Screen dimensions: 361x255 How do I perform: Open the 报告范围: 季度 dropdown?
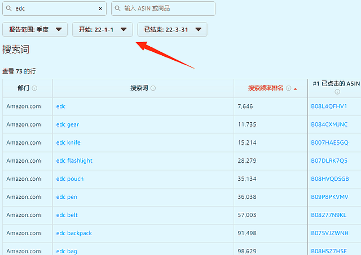[x=35, y=29]
